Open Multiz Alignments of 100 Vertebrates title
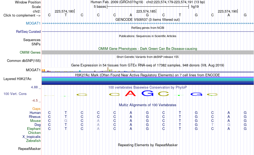The height and width of the screenshot is (155, 254). click(148, 105)
